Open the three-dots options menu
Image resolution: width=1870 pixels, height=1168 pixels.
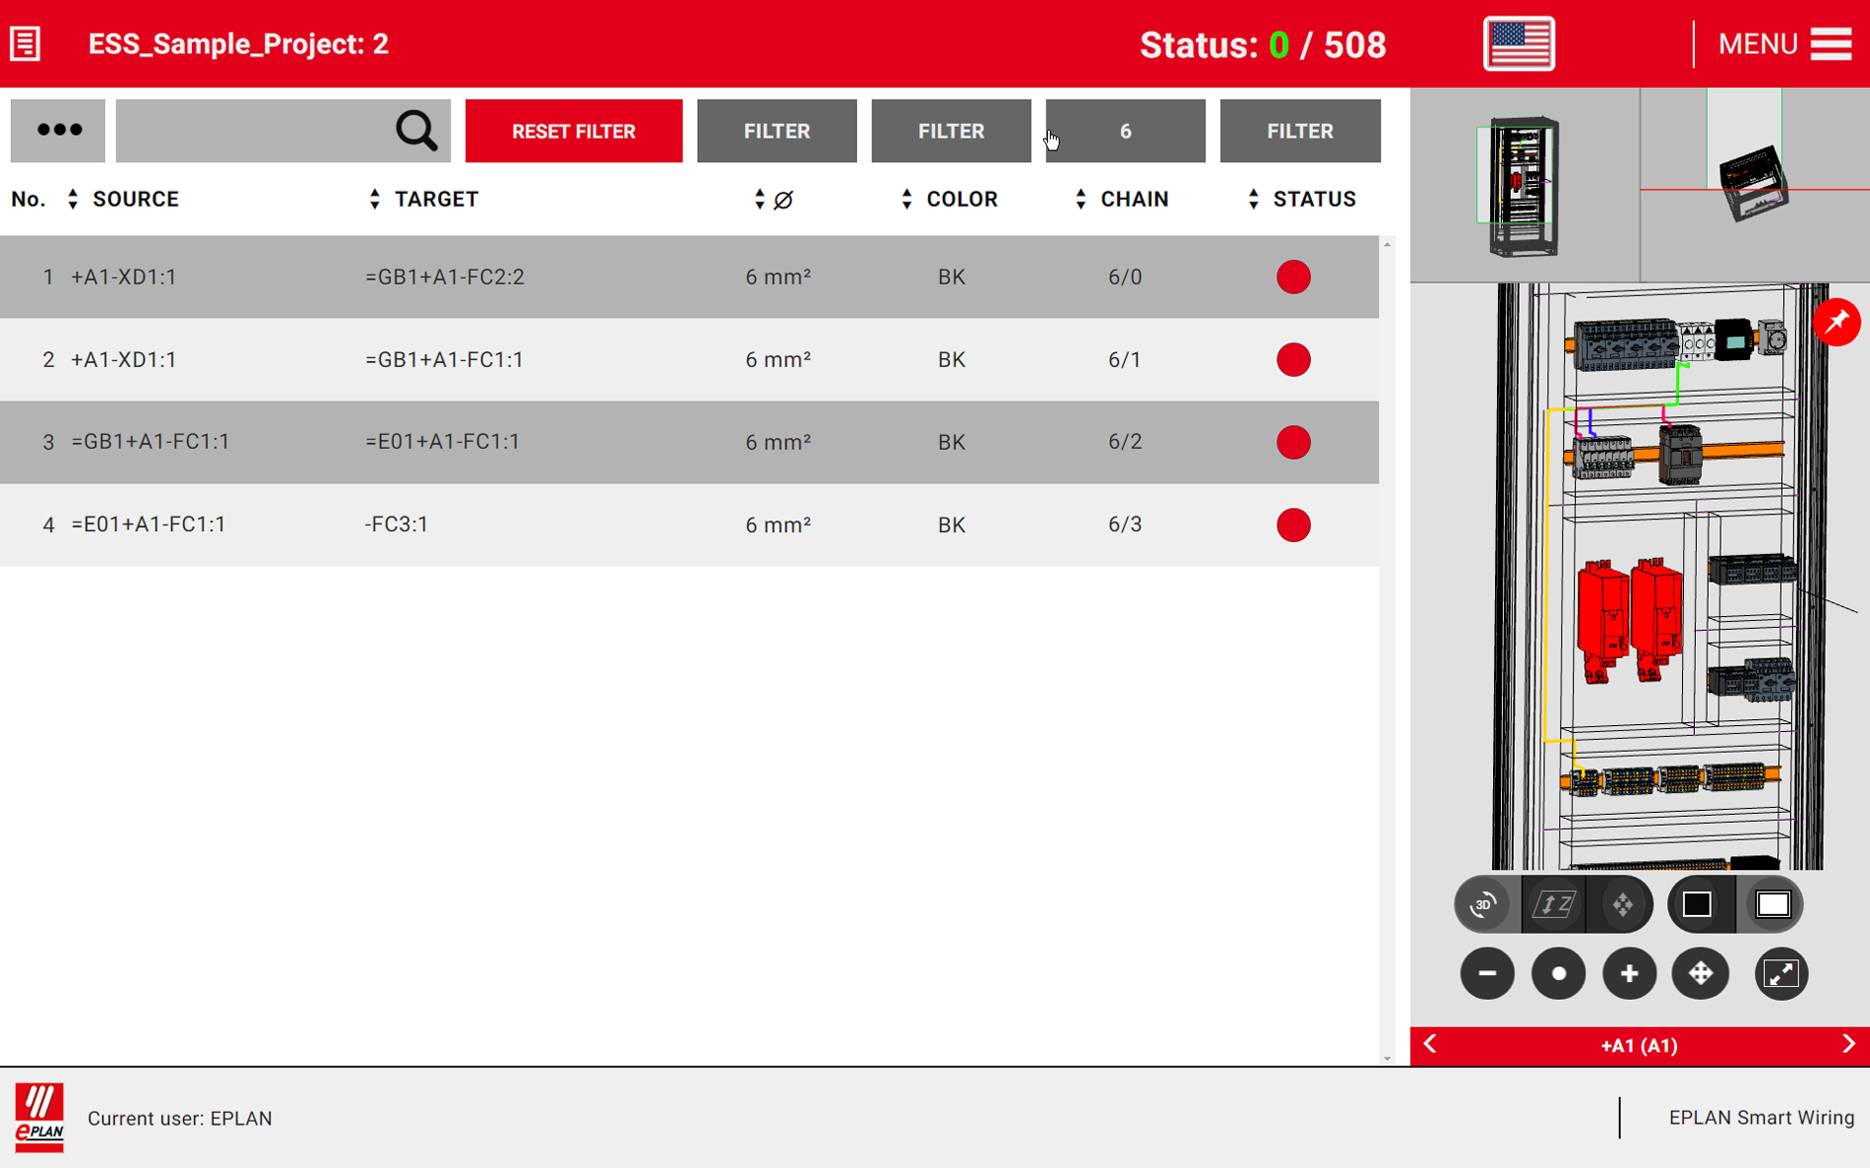tap(58, 131)
